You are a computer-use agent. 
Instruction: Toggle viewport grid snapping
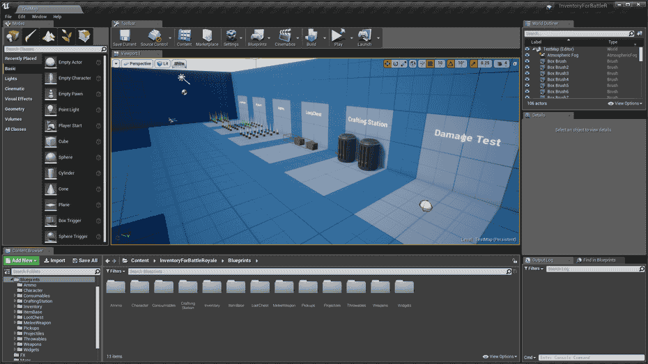(x=430, y=63)
